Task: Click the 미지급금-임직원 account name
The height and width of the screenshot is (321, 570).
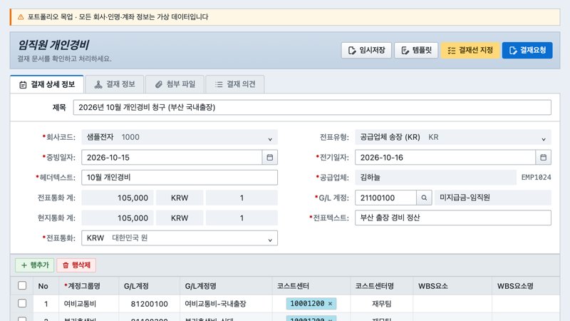Action: (492, 198)
